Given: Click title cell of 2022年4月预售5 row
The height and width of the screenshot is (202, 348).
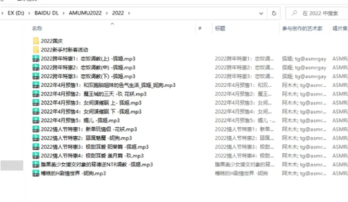Looking at the screenshot, I should coord(245,120).
